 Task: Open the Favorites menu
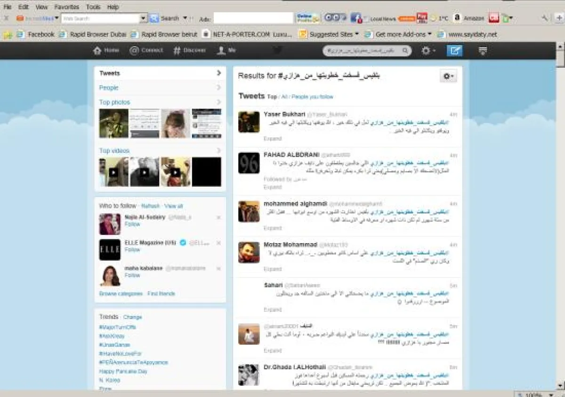point(66,7)
